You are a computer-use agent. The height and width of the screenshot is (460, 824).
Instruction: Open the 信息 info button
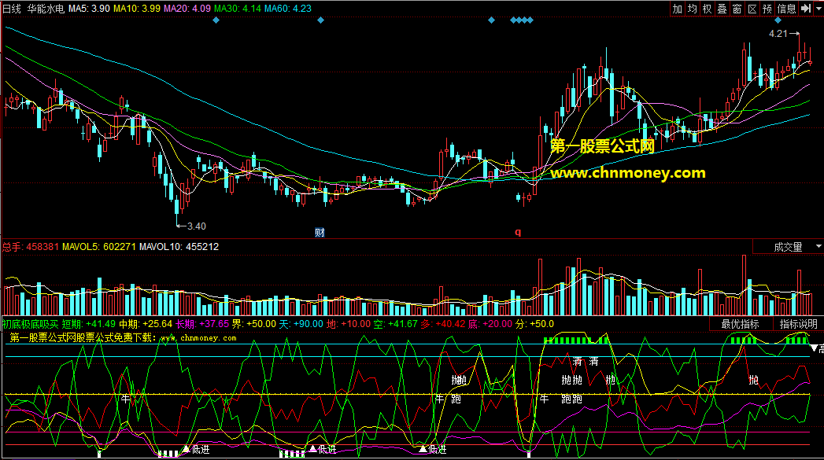tap(787, 9)
